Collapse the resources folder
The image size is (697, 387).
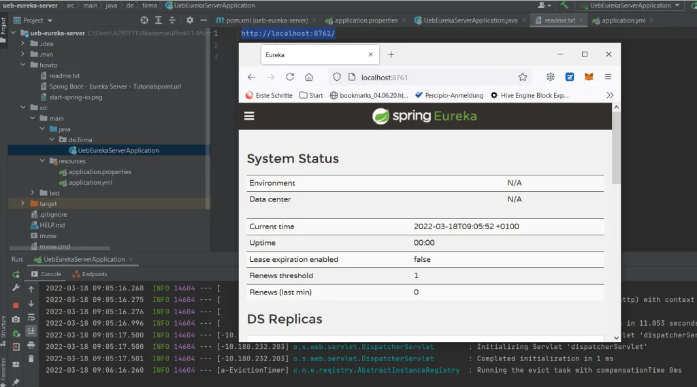(x=42, y=161)
